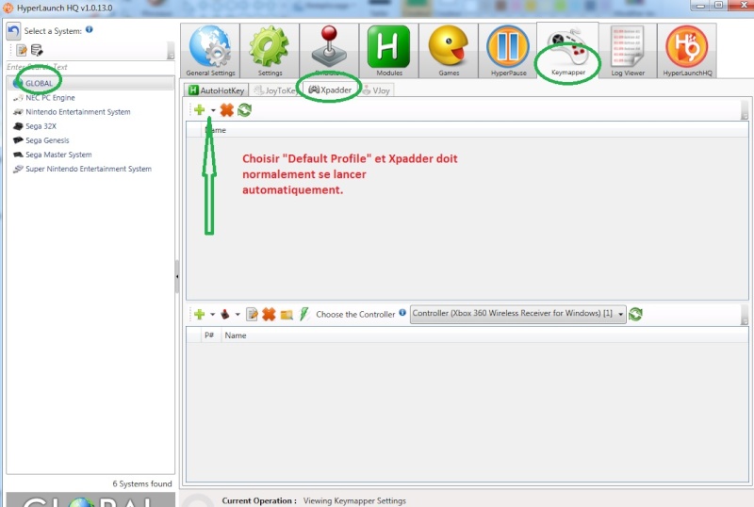Click orange delete icon in upper profile toolbar

[x=226, y=110]
